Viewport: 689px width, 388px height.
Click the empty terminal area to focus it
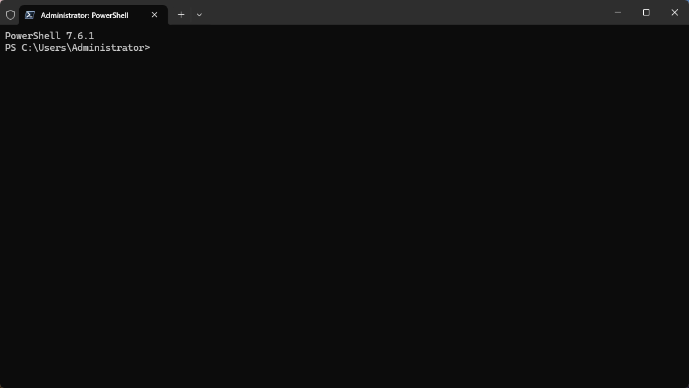click(x=344, y=217)
